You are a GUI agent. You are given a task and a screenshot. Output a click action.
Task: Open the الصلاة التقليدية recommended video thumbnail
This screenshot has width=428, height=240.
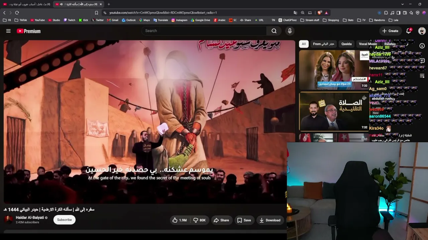pyautogui.click(x=334, y=111)
